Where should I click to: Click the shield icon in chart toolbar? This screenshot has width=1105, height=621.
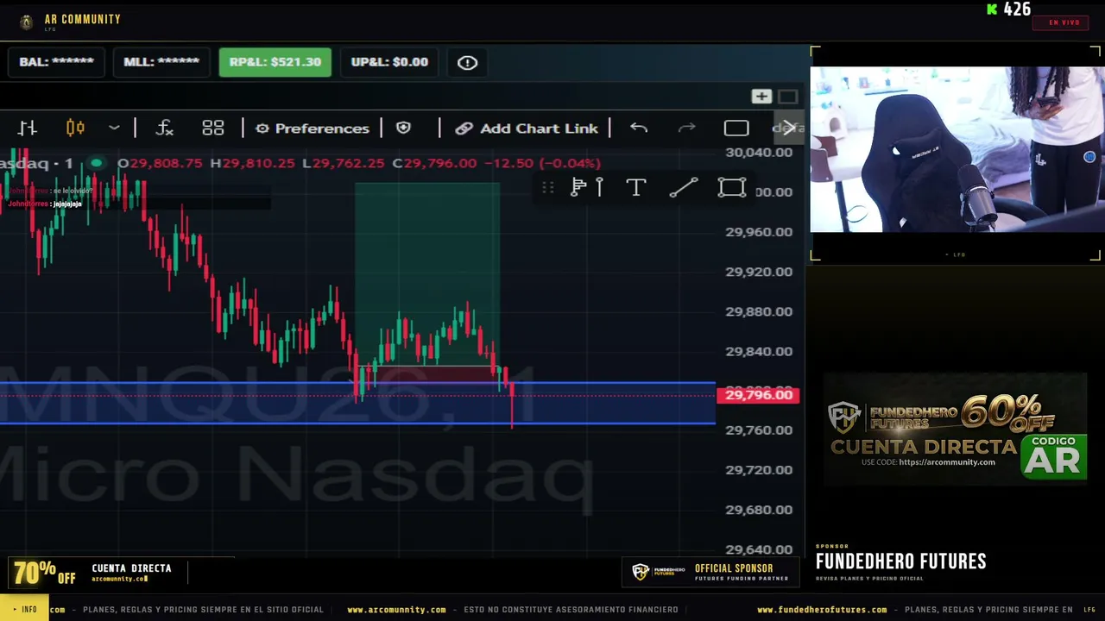click(x=403, y=129)
